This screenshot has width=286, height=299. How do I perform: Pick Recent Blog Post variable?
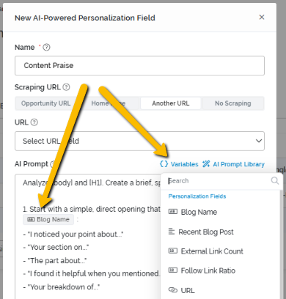(x=206, y=232)
